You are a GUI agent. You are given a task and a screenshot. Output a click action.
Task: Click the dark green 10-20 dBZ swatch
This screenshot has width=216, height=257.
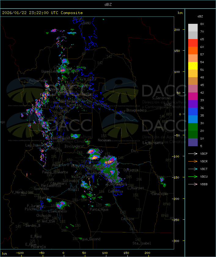[193, 135]
